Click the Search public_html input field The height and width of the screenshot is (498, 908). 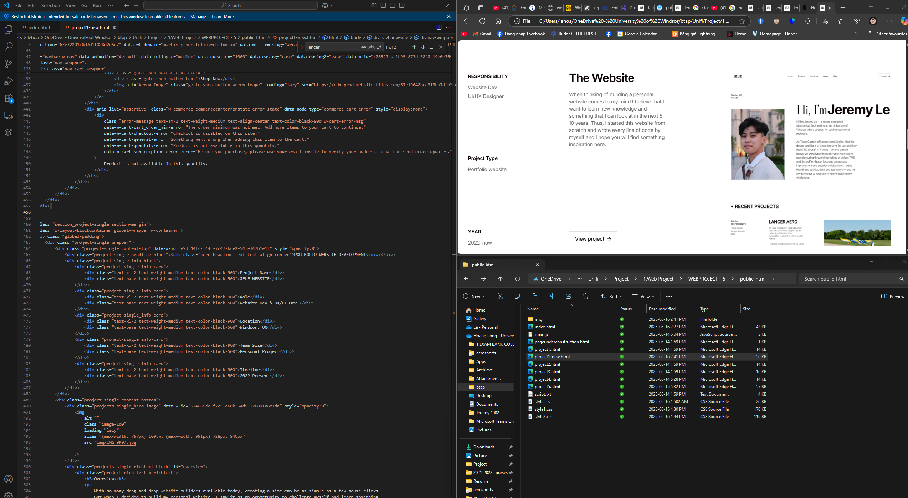pos(848,279)
